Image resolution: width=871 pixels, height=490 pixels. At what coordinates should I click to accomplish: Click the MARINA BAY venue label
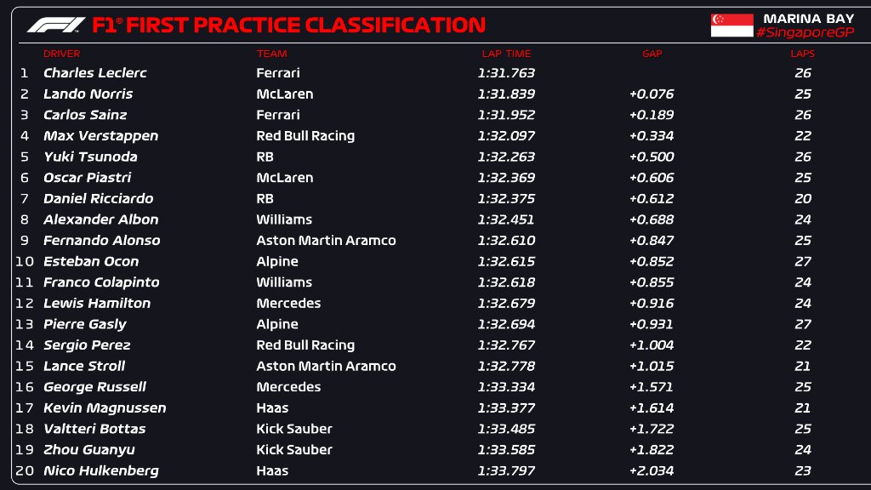tap(808, 18)
